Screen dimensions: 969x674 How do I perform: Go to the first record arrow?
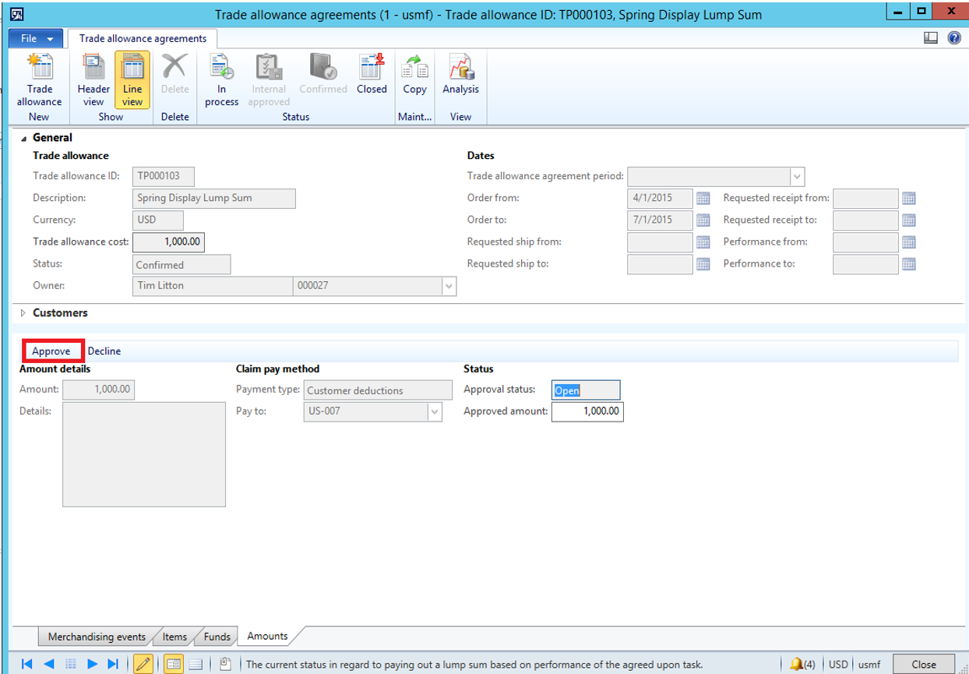[27, 664]
